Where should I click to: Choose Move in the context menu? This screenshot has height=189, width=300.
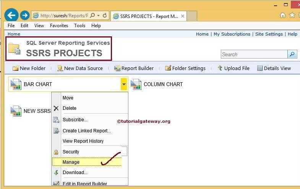click(68, 98)
